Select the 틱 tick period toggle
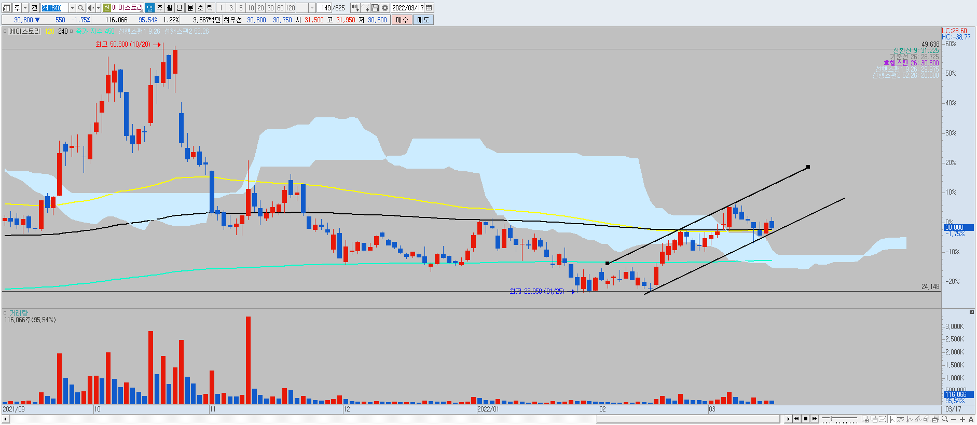The image size is (977, 425). pos(210,8)
